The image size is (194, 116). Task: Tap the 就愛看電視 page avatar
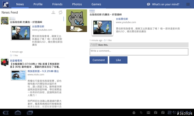5,62
